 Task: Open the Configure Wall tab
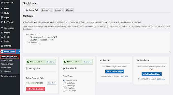tap(32, 10)
